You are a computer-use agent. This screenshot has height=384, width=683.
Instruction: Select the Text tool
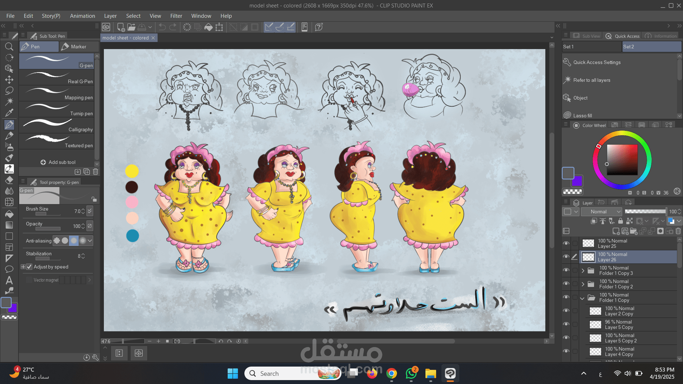tap(9, 280)
